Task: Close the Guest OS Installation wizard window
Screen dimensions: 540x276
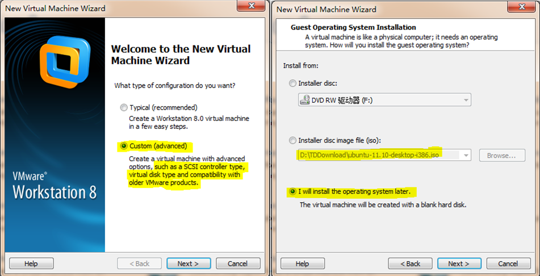Action: tap(522, 6)
